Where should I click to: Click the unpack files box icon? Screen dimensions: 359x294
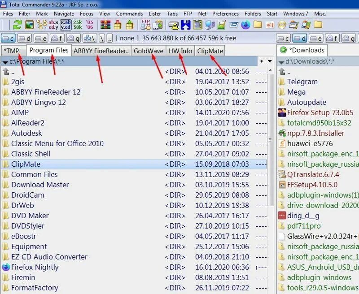(x=130, y=25)
